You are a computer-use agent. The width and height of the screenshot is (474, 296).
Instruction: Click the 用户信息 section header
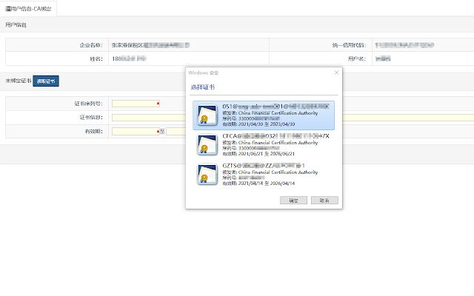[x=16, y=24]
